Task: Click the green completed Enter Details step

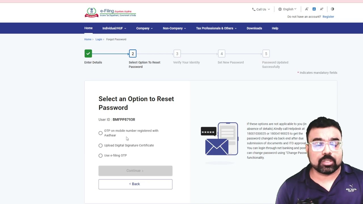Action: pos(88,54)
